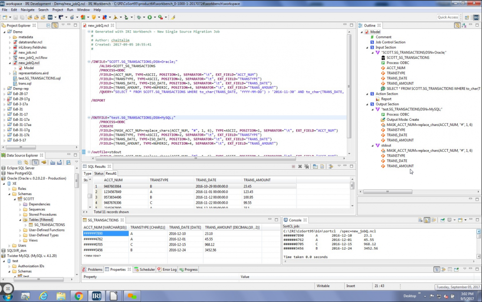Click the yellow shield toolbar icon

pyautogui.click(x=94, y=17)
